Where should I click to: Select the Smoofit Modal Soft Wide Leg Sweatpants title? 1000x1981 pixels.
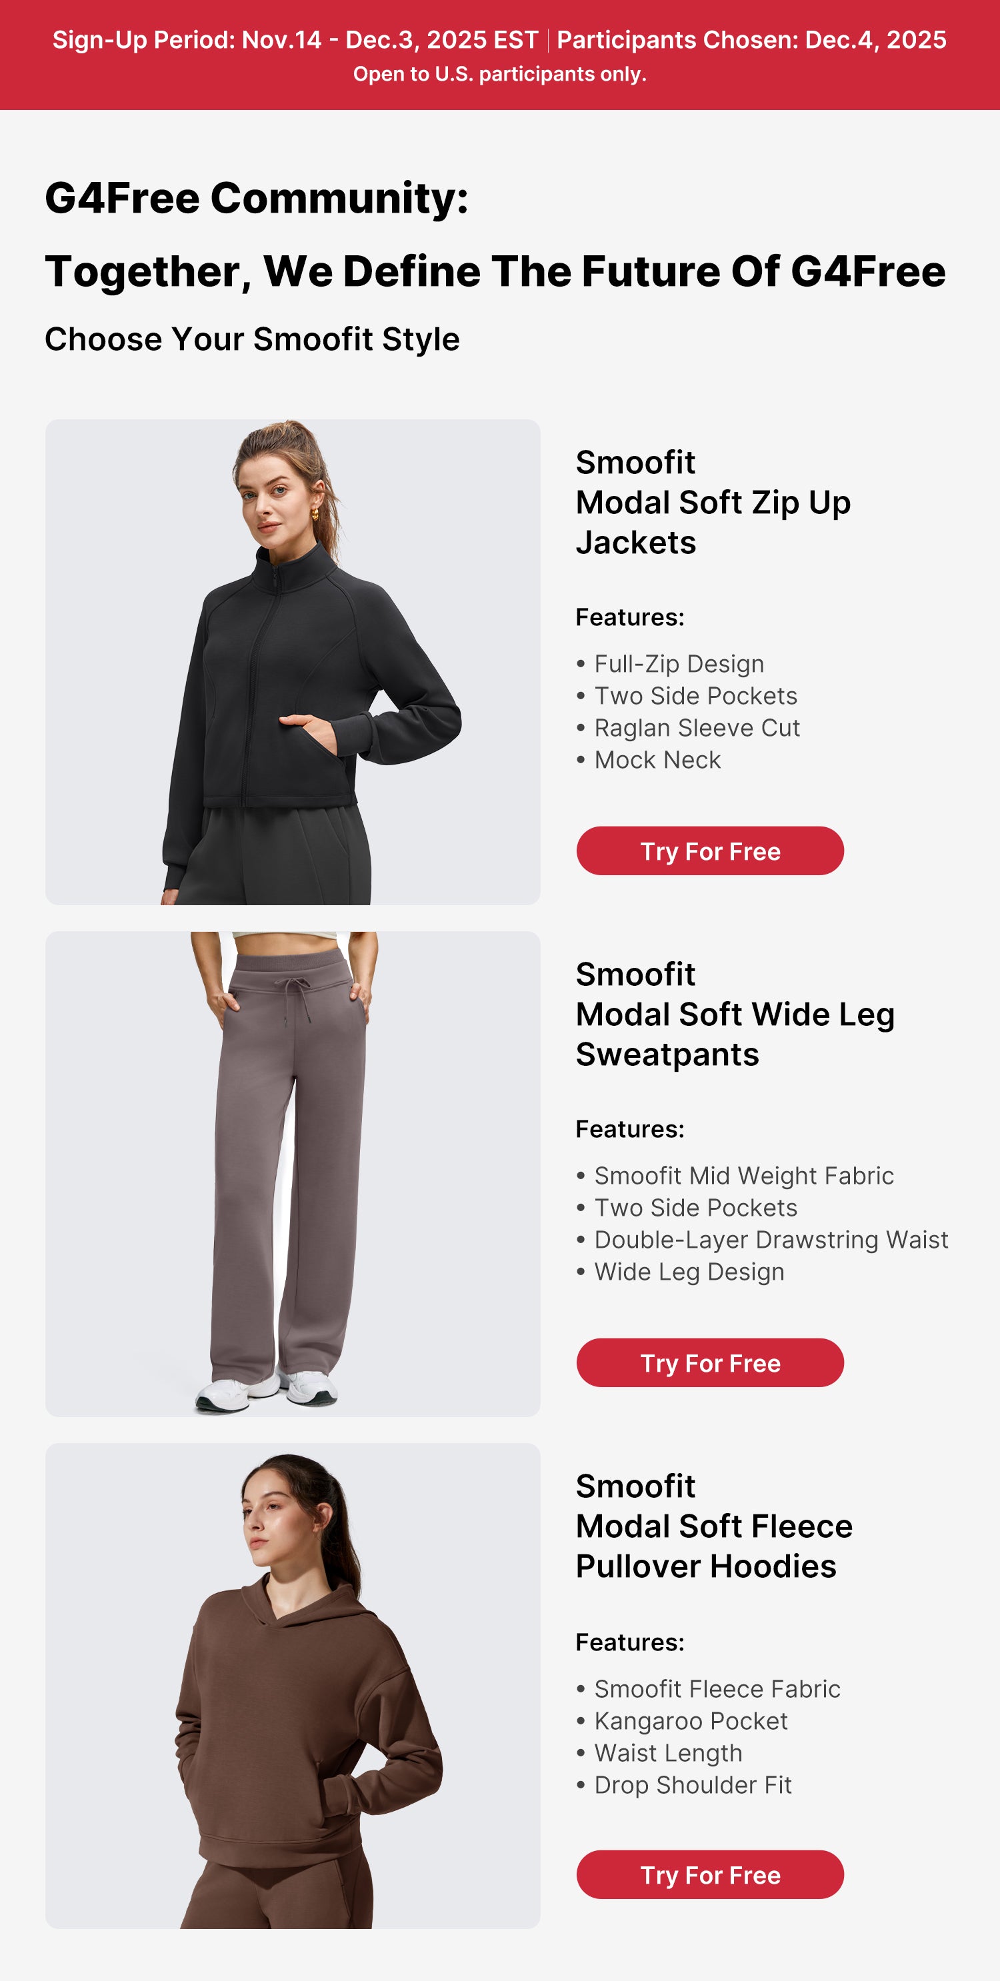(x=735, y=1014)
